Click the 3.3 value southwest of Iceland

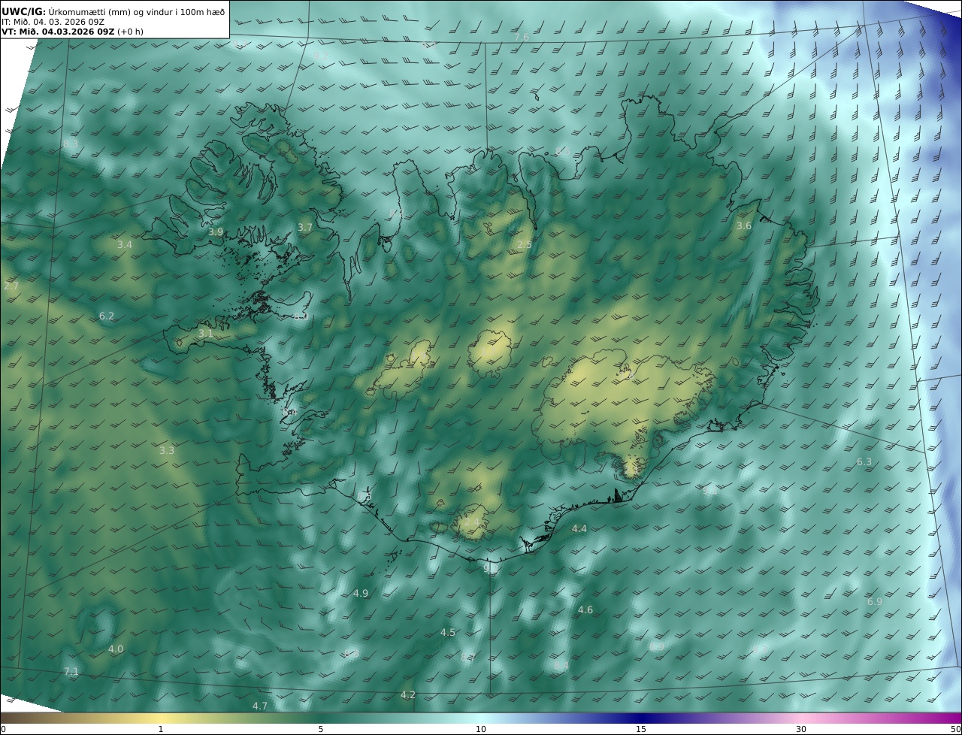(x=167, y=451)
